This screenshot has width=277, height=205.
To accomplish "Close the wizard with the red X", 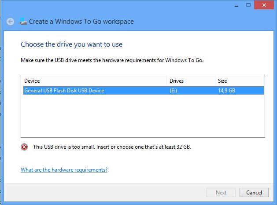I will click(264, 5).
